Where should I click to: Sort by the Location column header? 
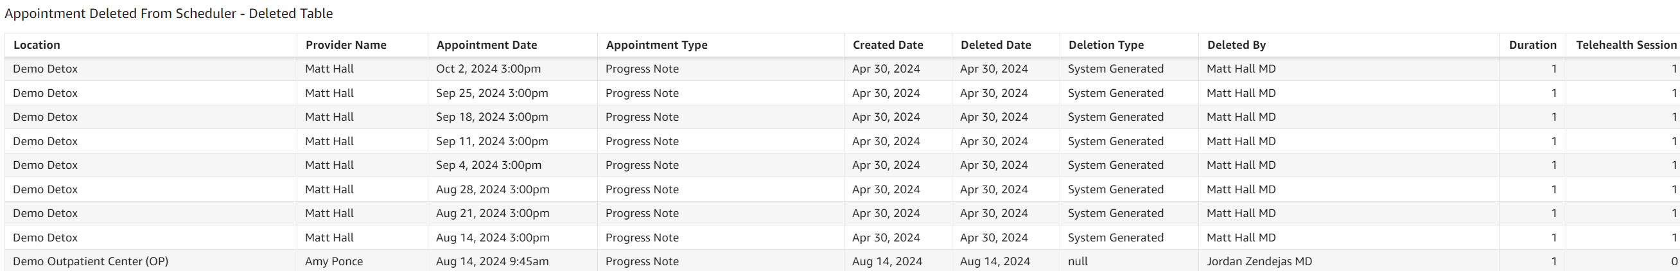pos(37,45)
